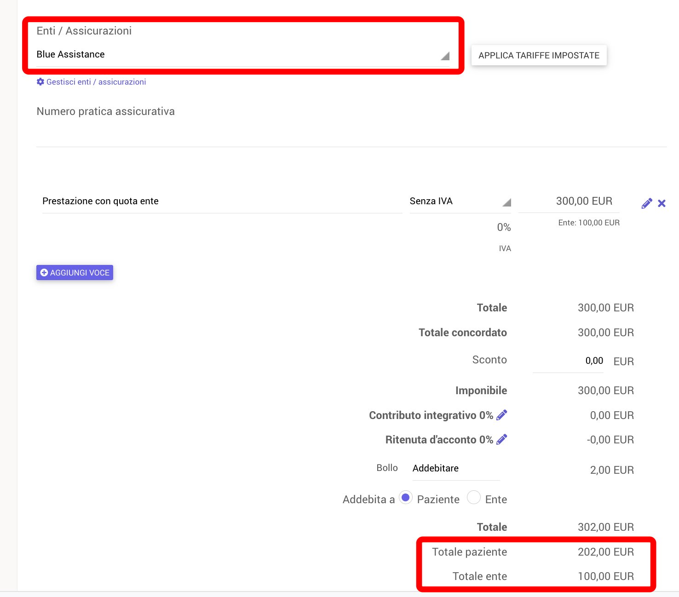
Task: Click the AGGIUNGI VOCE button
Action: (x=75, y=273)
